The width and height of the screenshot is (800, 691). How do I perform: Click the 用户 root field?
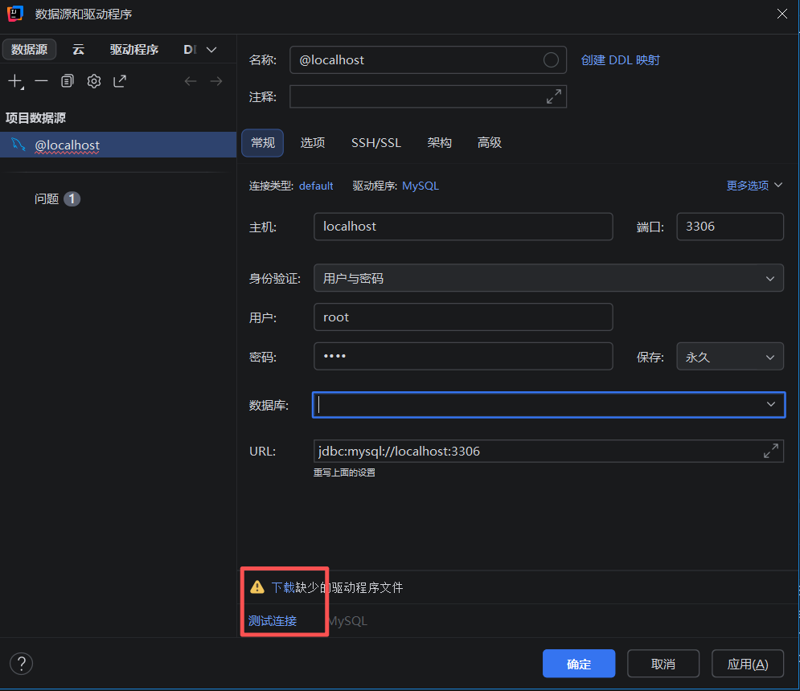[463, 317]
